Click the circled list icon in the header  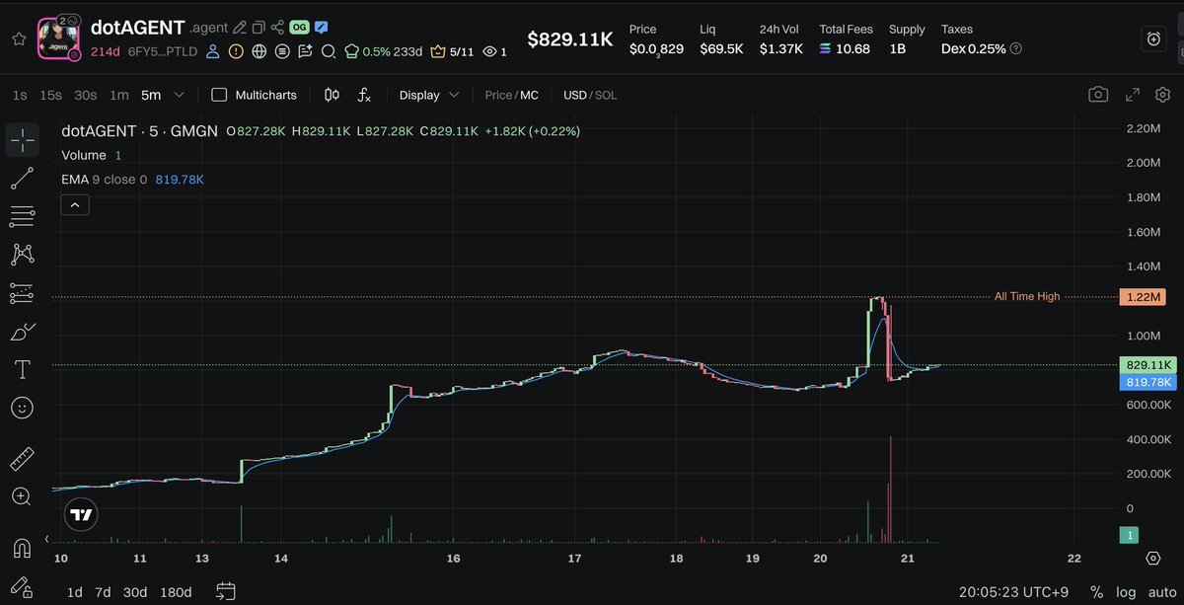282,50
